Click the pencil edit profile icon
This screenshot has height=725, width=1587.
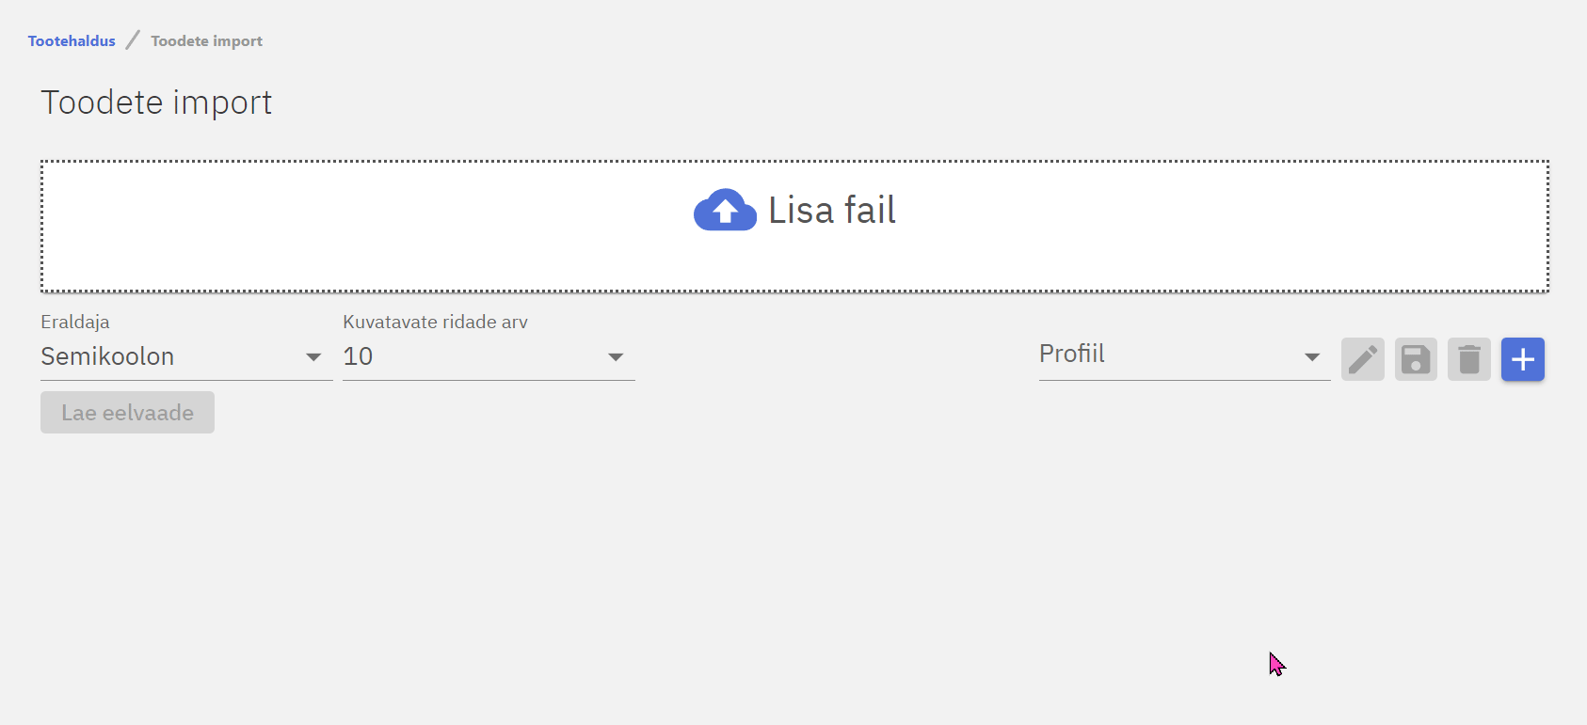point(1362,359)
